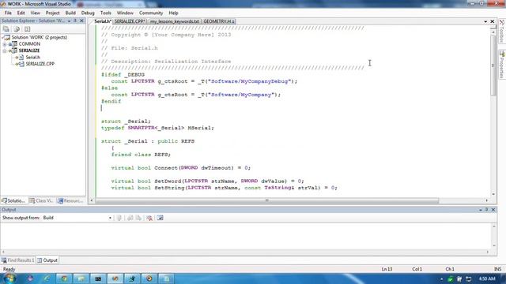Click the 'Ln 13' status bar entry
The image size is (506, 284).
(387, 269)
